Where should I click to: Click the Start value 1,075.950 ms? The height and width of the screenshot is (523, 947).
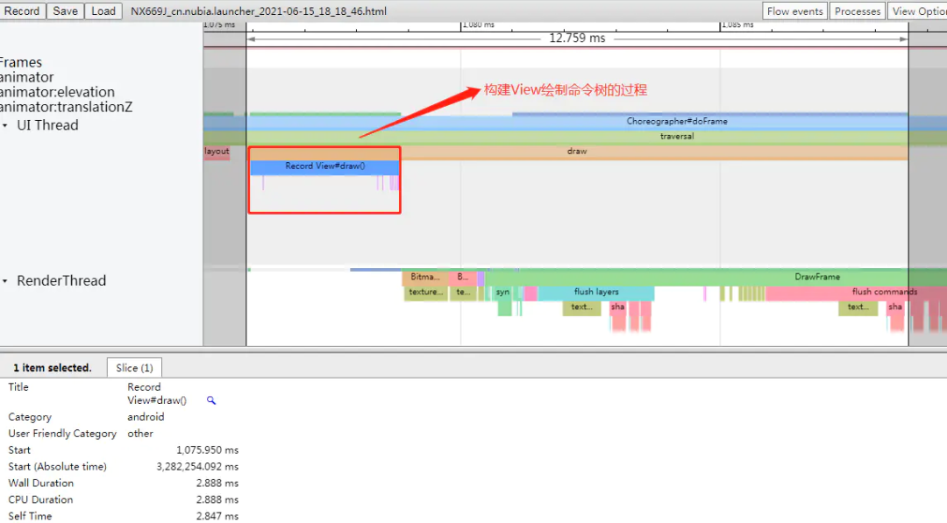pos(207,450)
